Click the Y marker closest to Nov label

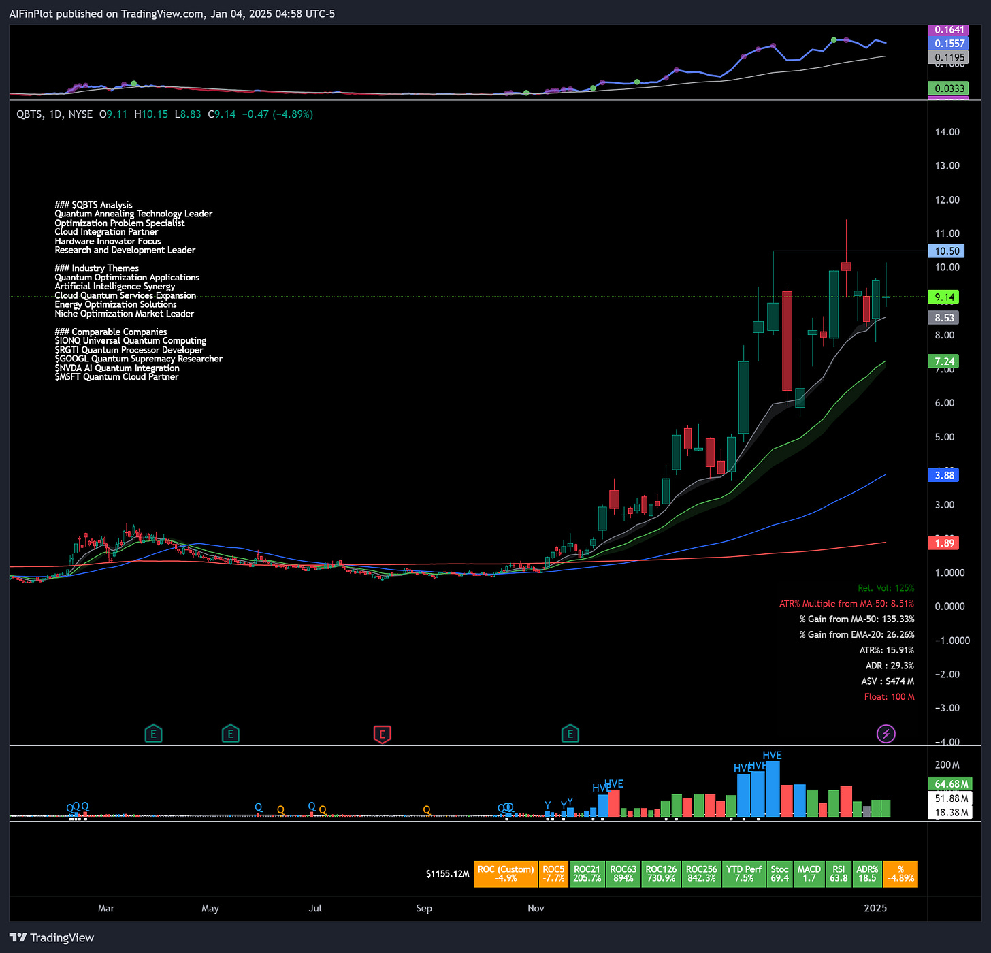tap(548, 806)
